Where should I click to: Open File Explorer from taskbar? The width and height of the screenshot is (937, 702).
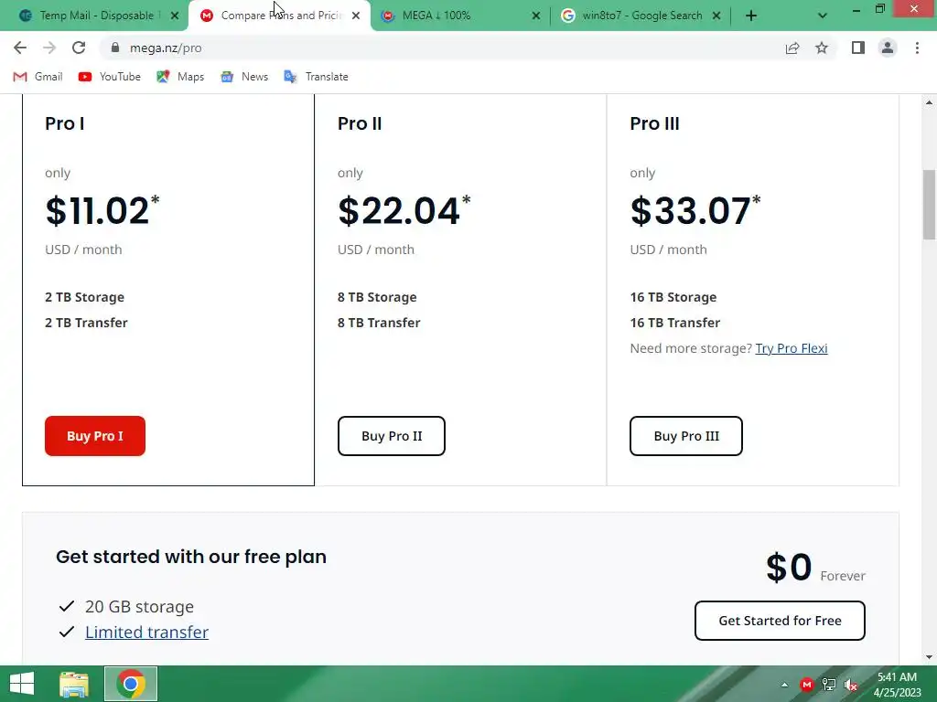click(74, 684)
